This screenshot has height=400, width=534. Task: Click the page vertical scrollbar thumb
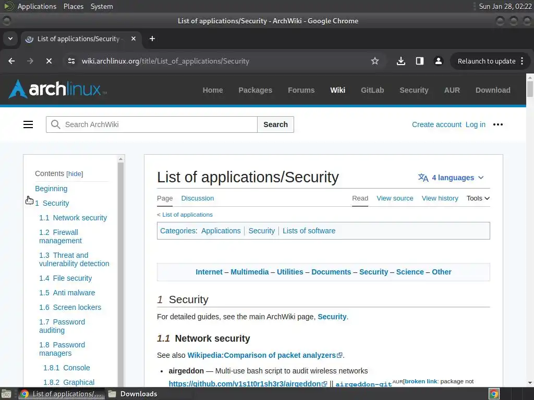(x=530, y=89)
